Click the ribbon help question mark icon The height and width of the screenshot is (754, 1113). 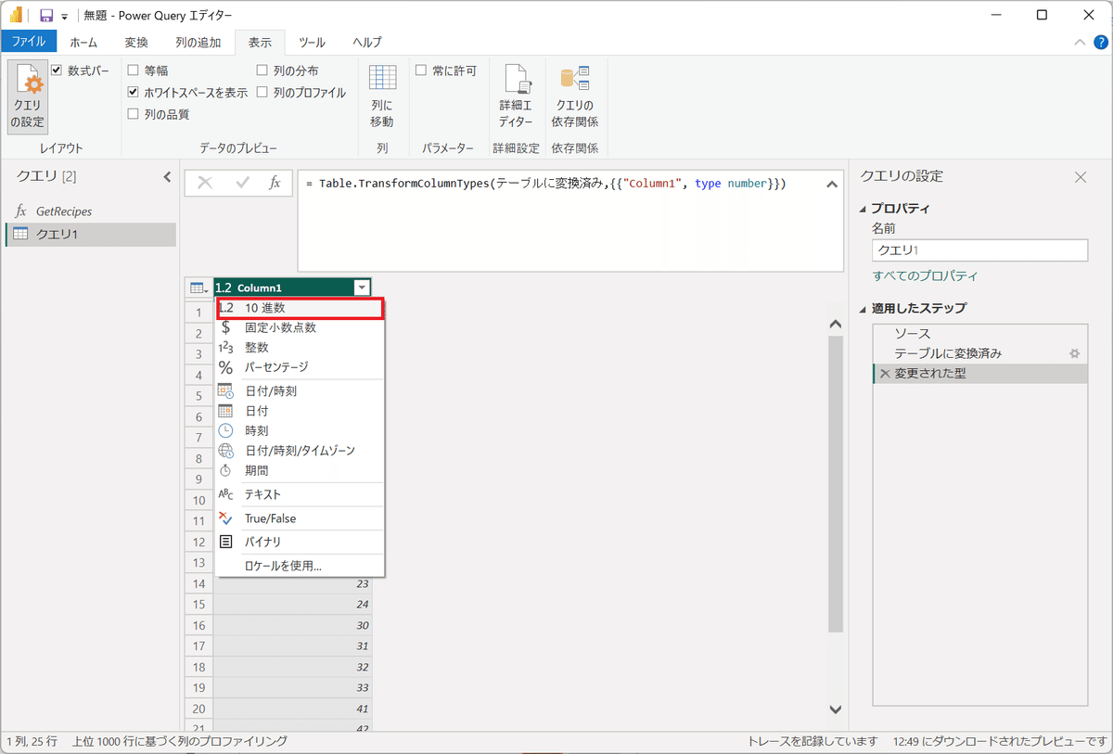coord(1099,42)
